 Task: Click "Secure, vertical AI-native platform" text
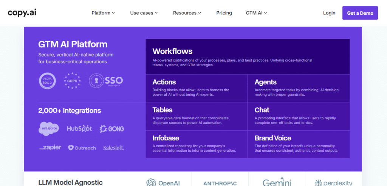(x=76, y=55)
